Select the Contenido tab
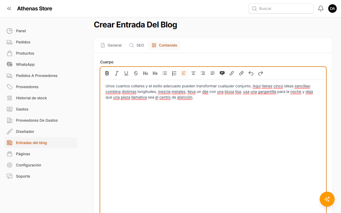 coord(164,45)
